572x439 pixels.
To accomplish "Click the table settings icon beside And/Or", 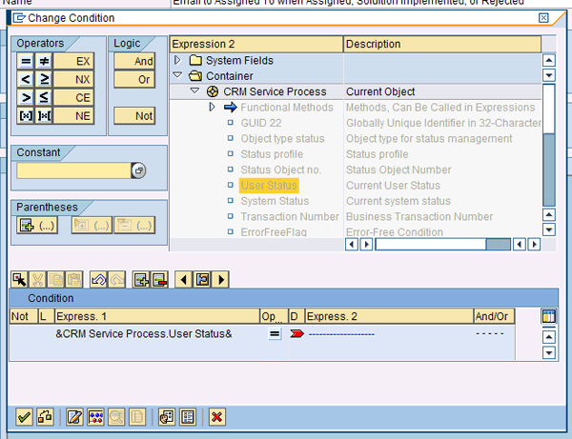I will pyautogui.click(x=548, y=315).
